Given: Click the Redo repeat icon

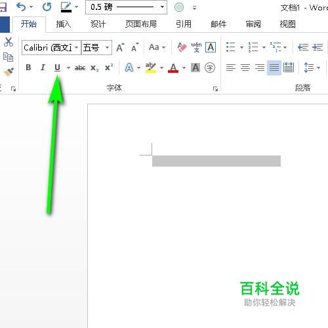Looking at the screenshot, I should pyautogui.click(x=47, y=7).
